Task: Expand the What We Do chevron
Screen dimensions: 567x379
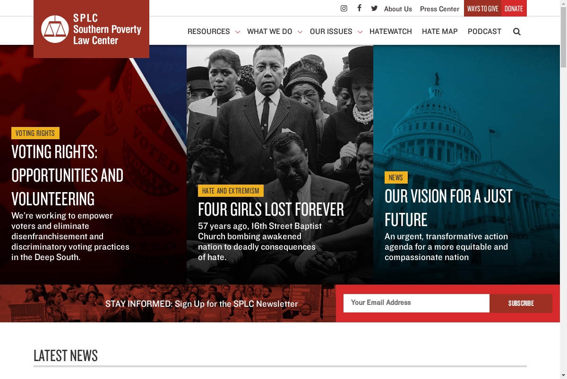Action: (x=300, y=32)
